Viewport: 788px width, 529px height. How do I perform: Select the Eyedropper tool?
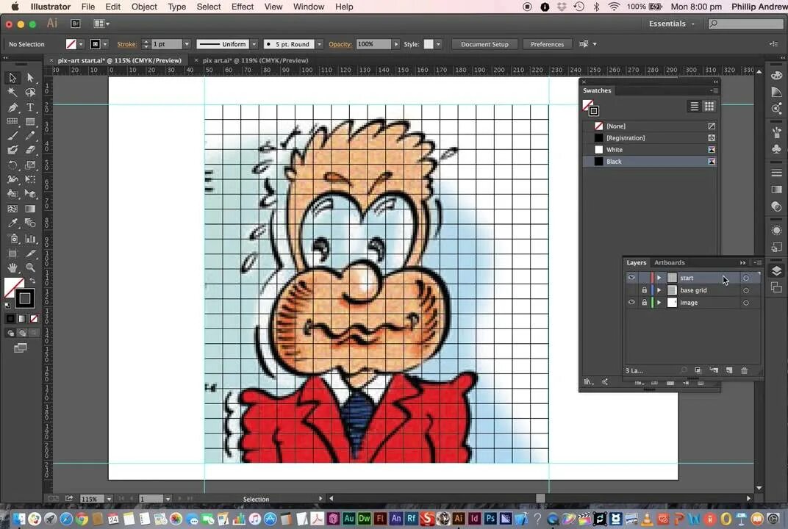coord(12,223)
